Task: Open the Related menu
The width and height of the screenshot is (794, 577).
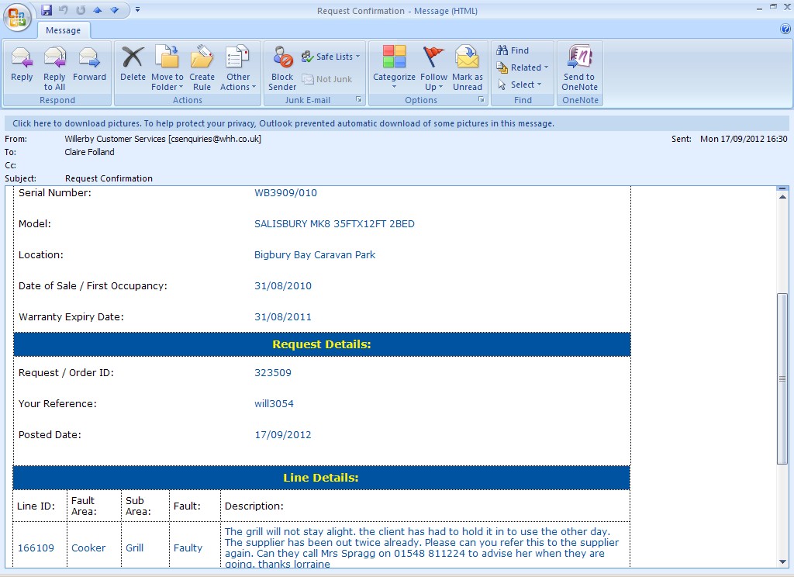Action: pos(523,67)
